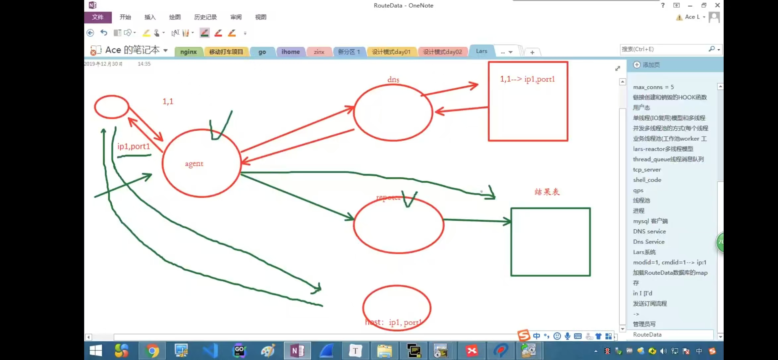Select the yellow highlighter pen
Image resolution: width=778 pixels, height=360 pixels.
[146, 33]
